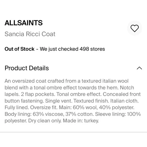147x147 pixels.
Task: Collapse the Product Details chevron arrow
Action: pyautogui.click(x=139, y=68)
